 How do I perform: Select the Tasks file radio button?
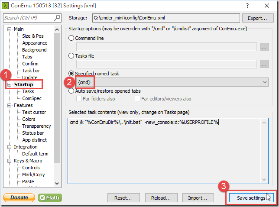[x=71, y=56]
